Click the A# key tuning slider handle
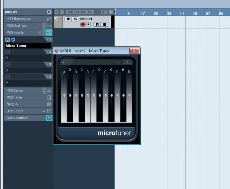Image resolution: width=230 pixels, height=189 pixels. tap(123, 95)
